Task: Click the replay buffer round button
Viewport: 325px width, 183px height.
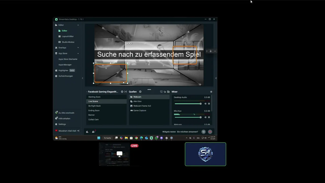Action: tap(203, 132)
